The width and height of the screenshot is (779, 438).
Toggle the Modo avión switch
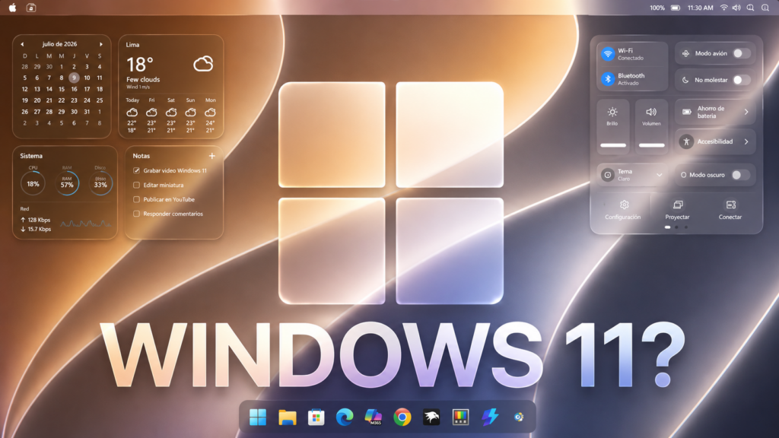point(741,53)
